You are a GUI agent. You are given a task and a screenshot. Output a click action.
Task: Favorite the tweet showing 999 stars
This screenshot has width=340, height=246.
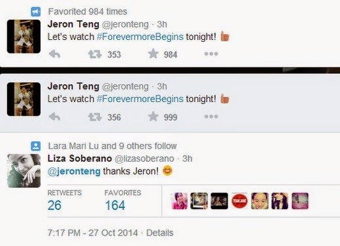(x=153, y=116)
